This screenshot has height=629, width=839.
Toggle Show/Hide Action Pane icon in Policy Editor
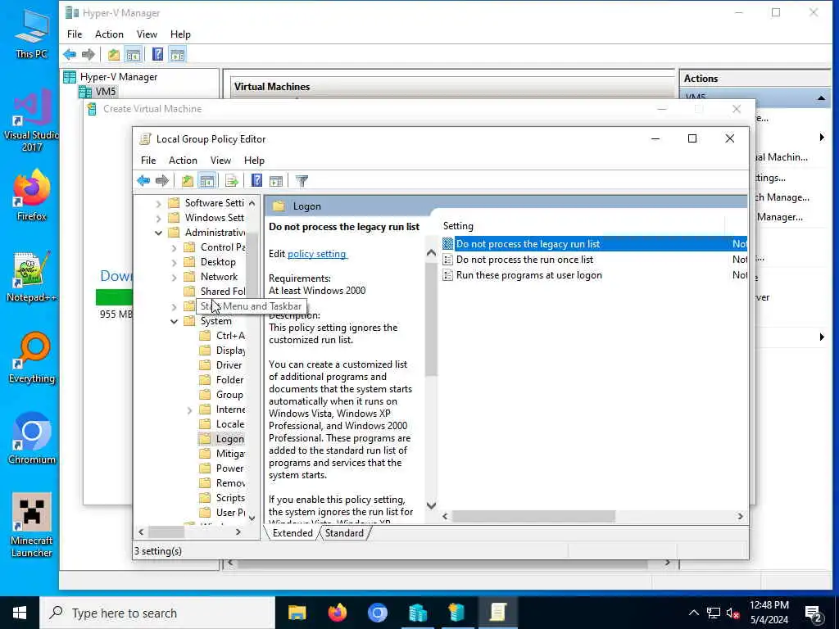click(x=276, y=181)
